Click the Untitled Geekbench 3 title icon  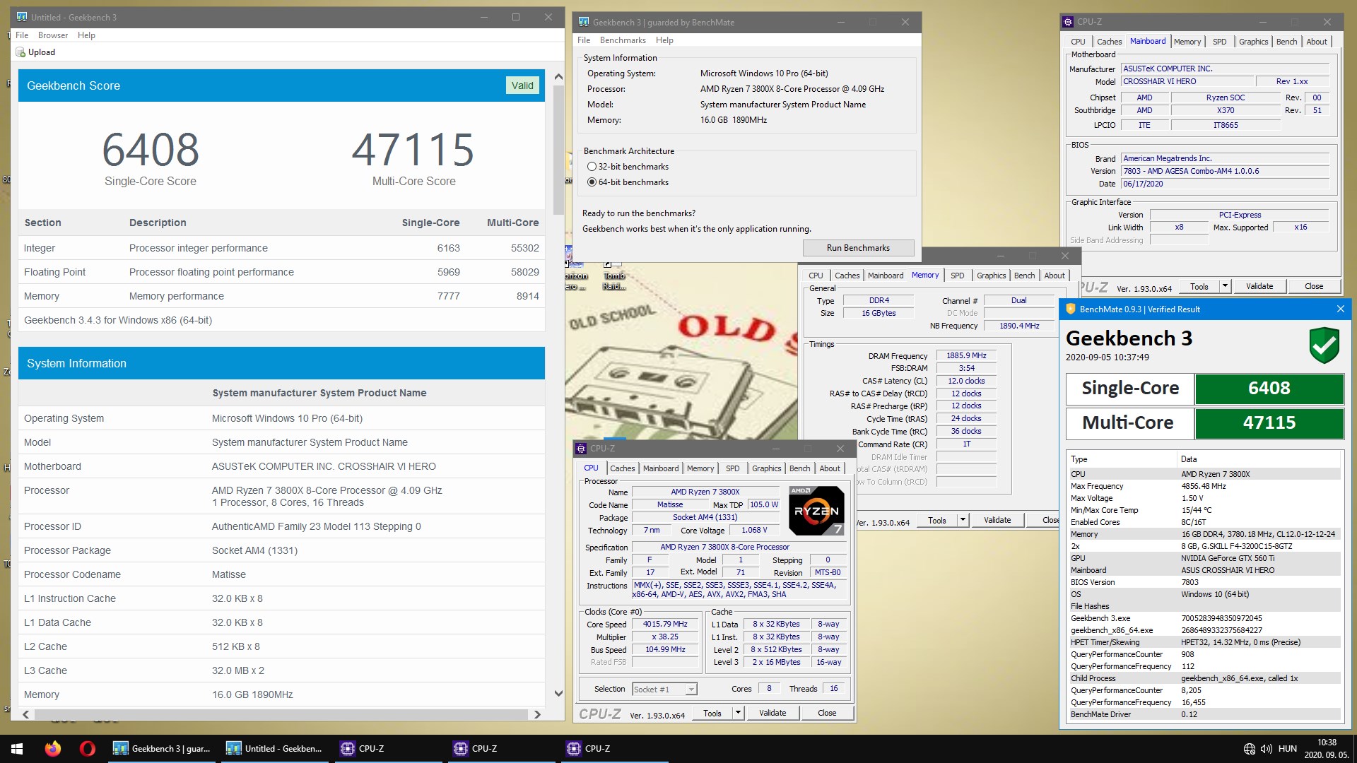click(x=21, y=17)
